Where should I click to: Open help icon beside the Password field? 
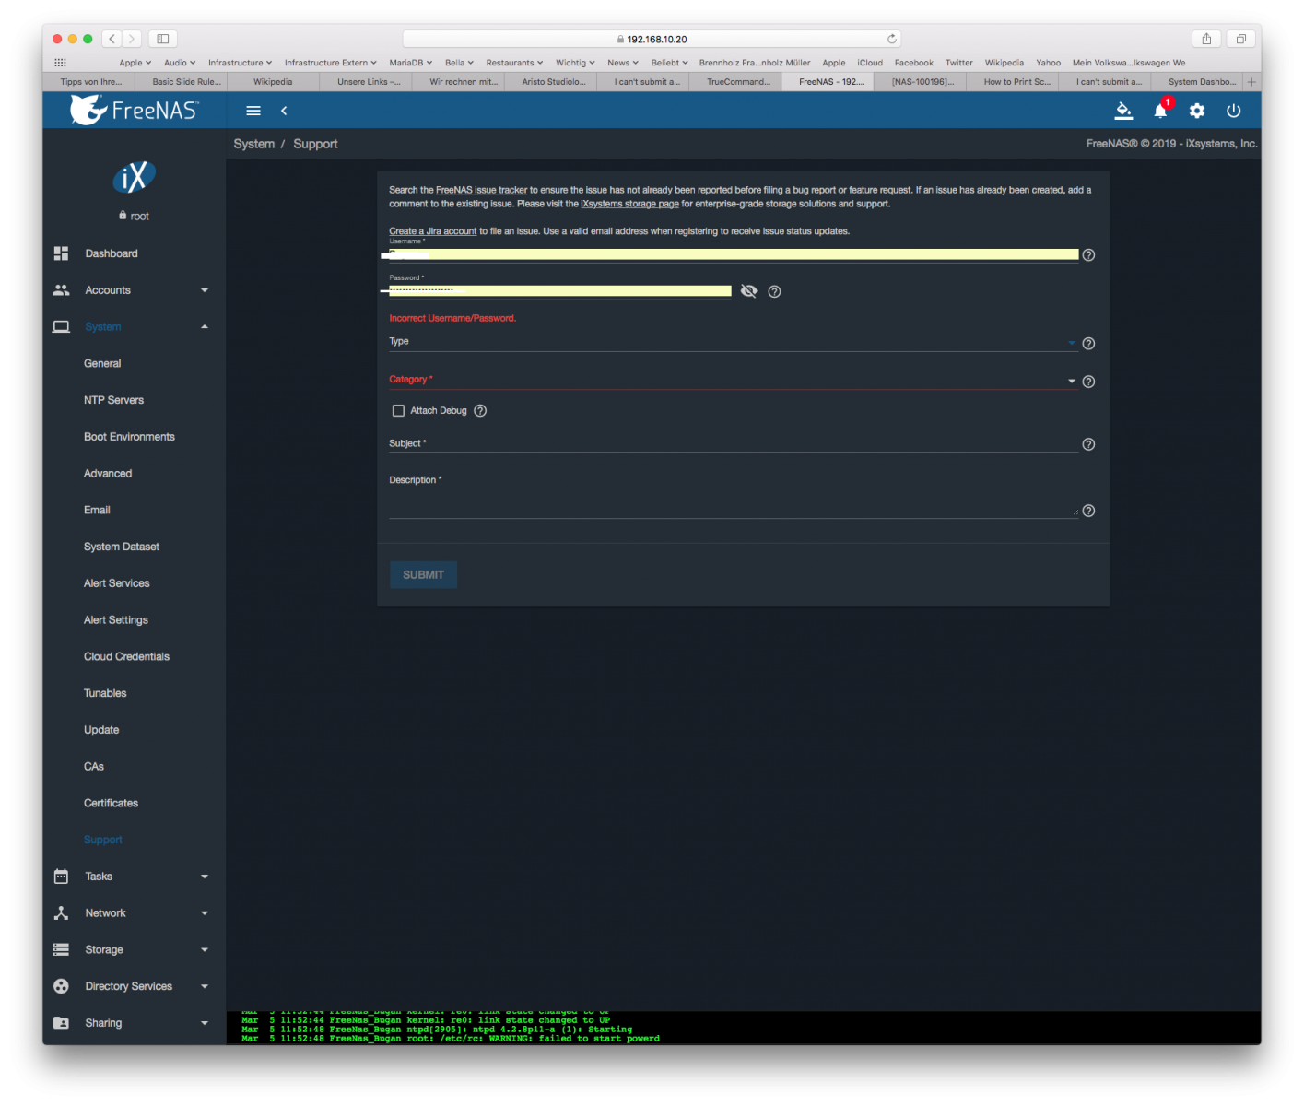[774, 291]
